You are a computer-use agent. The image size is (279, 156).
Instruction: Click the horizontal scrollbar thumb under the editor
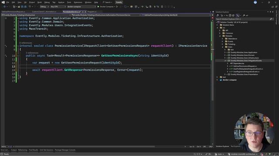click(85, 146)
